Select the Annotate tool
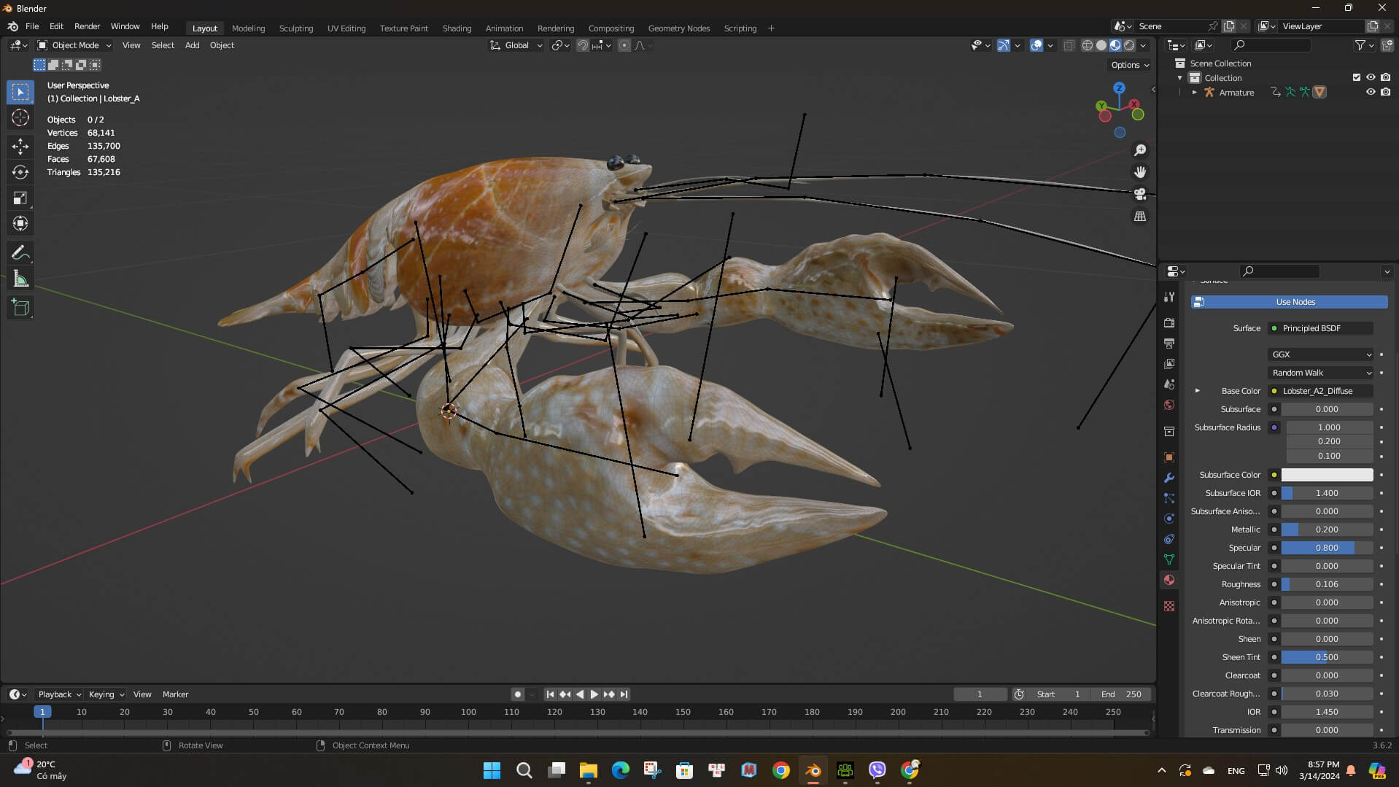Screen dimensions: 1399x787 coord(20,253)
